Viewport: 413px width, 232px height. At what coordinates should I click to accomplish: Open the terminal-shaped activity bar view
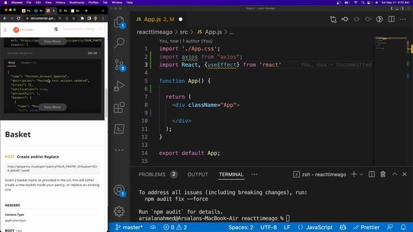pos(119,129)
